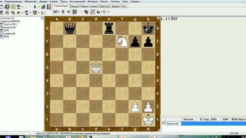Click the green G icon in the toolbar
246x138 pixels.
click(x=7, y=7)
